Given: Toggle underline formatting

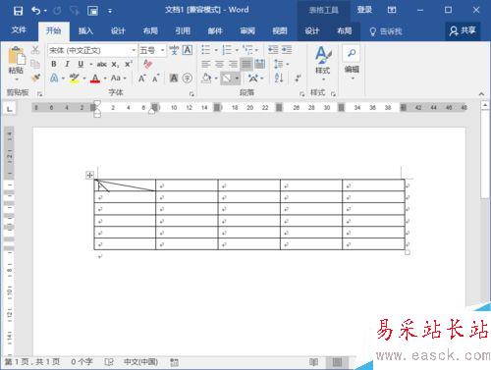Looking at the screenshot, I should tap(81, 64).
